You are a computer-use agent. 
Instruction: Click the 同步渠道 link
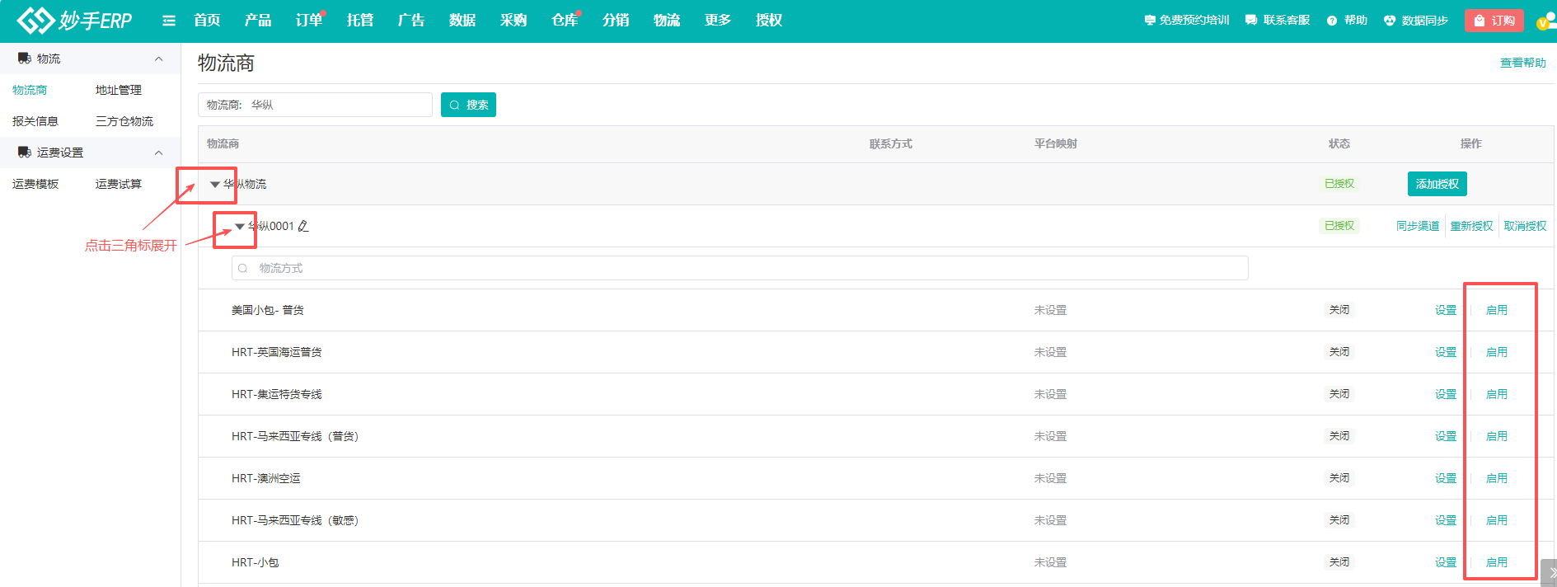(x=1417, y=226)
